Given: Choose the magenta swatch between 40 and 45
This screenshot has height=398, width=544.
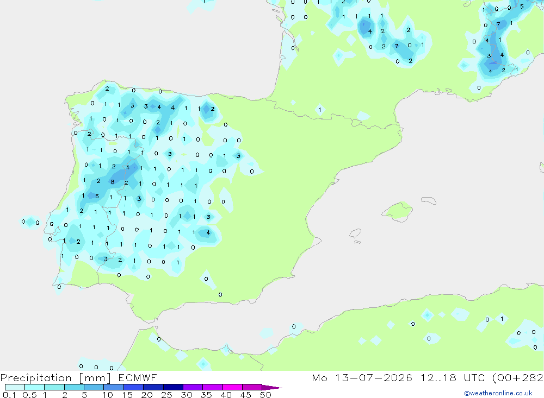Looking at the screenshot, I should pyautogui.click(x=232, y=387).
